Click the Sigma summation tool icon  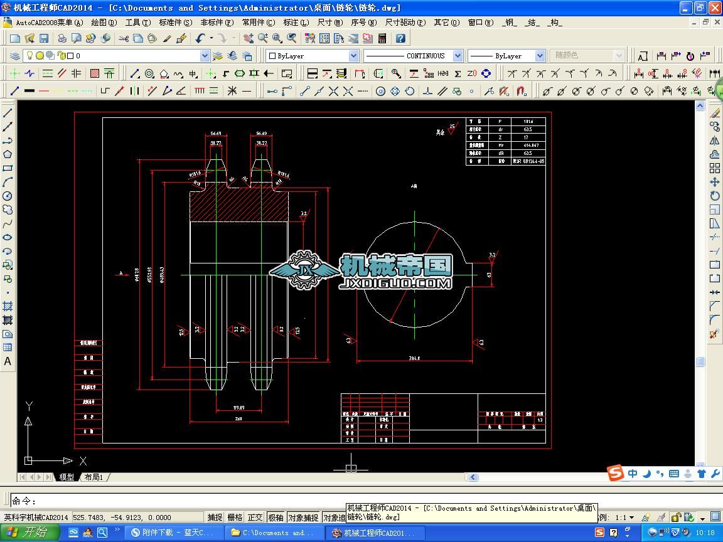point(458,73)
